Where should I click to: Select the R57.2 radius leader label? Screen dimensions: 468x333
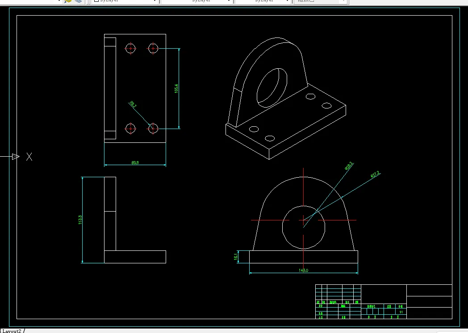click(x=375, y=174)
